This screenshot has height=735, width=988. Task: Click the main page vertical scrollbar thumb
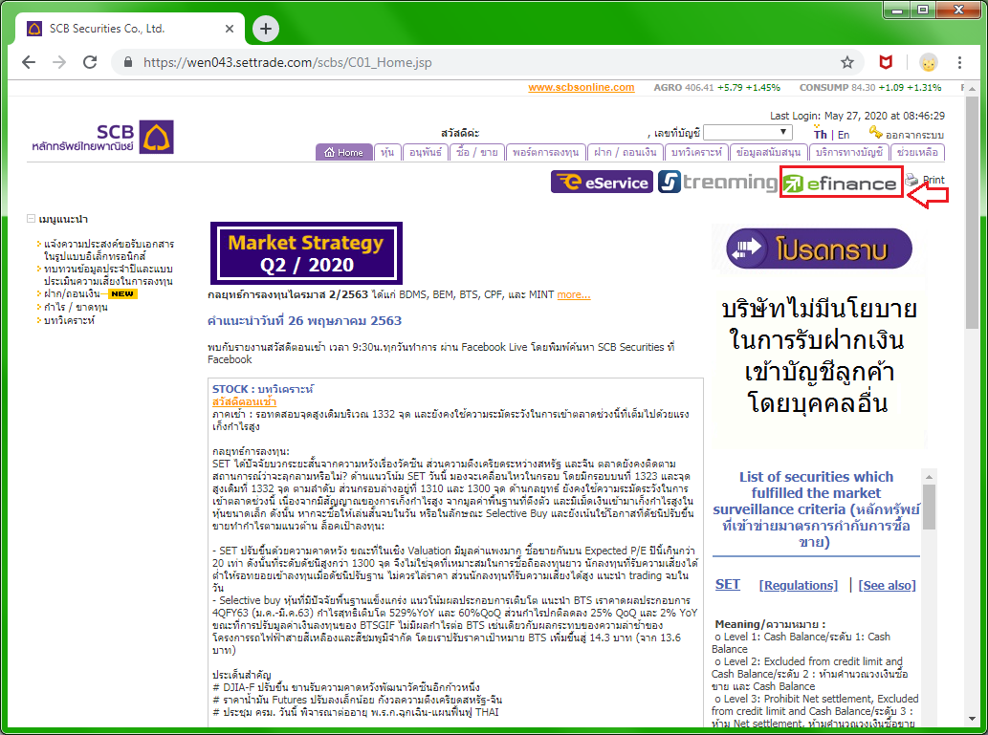(972, 211)
